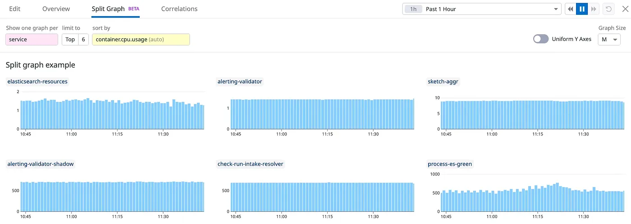Go to the Correlations tab
631x224 pixels.
(179, 9)
